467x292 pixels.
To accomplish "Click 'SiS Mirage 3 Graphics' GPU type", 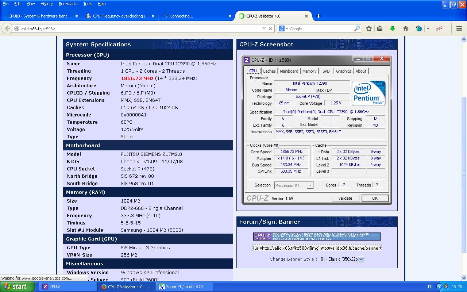I will coord(146,247).
